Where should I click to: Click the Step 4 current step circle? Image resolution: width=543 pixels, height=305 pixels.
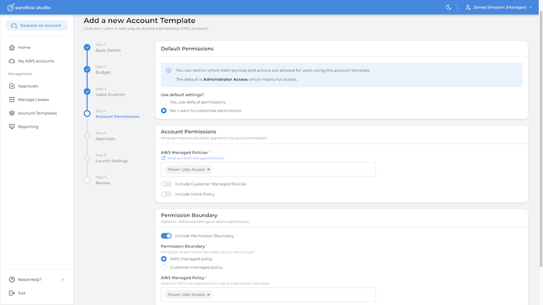tap(87, 114)
